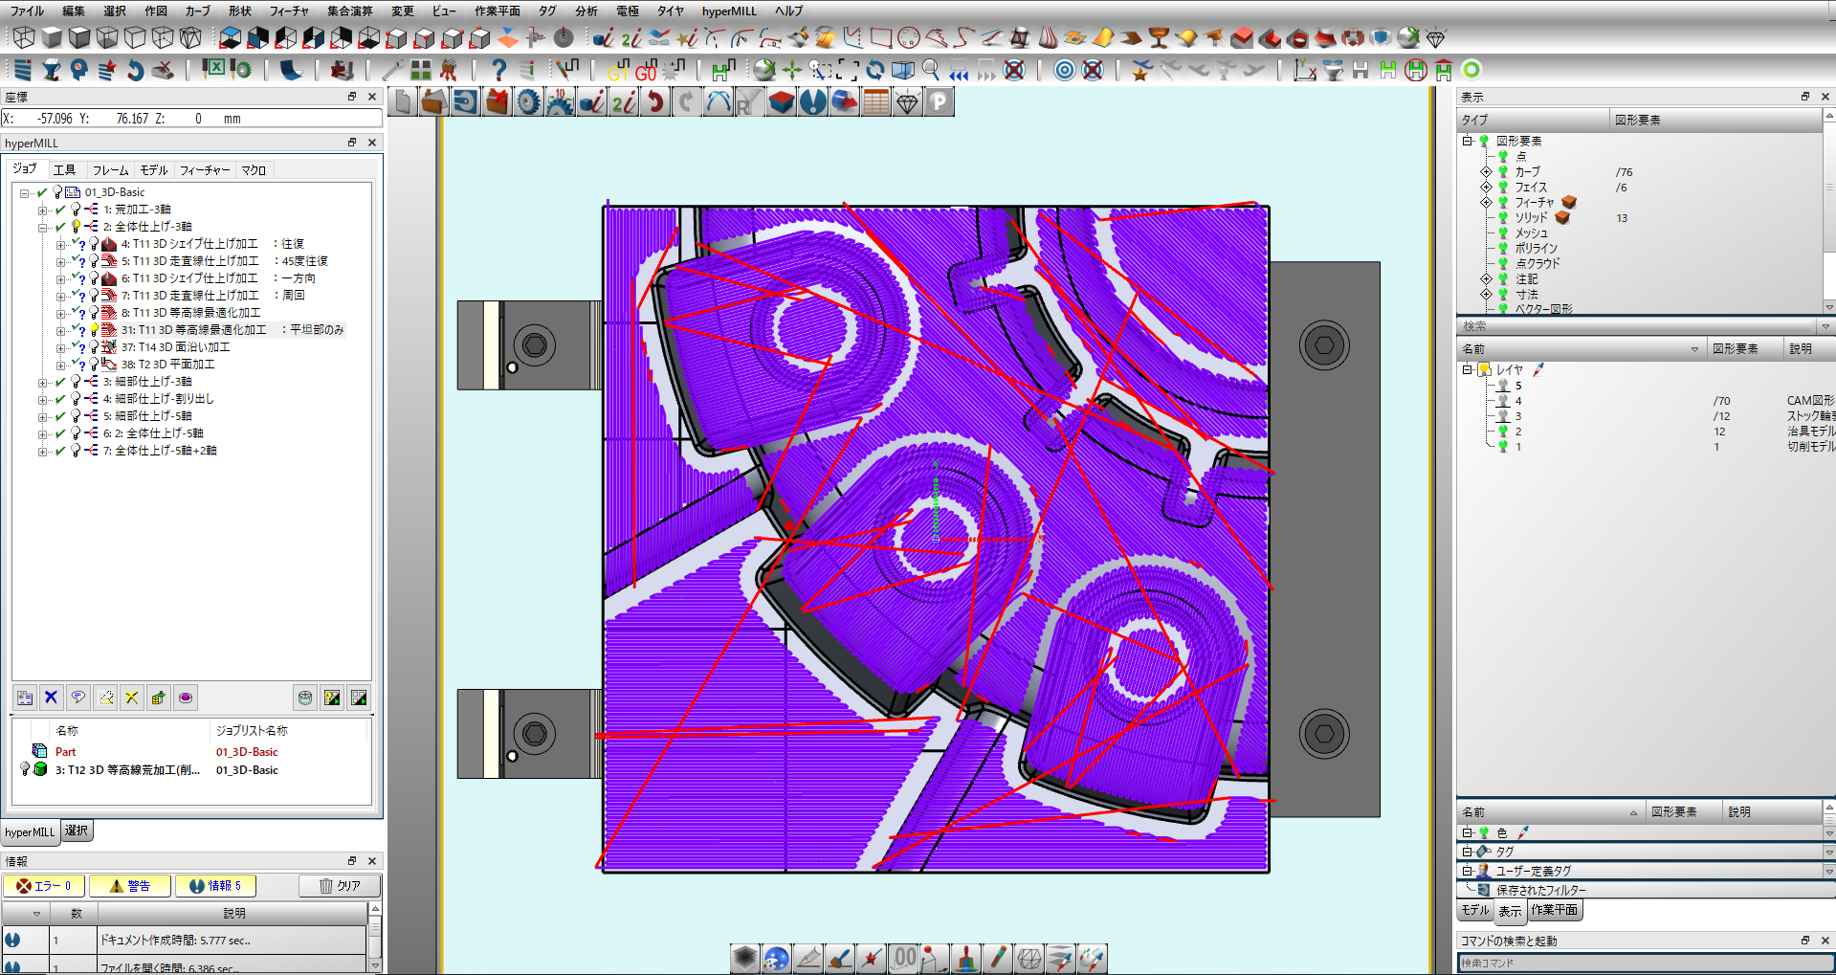Select the red stock cube icon in hyperMILL toolbar
The height and width of the screenshot is (975, 1836).
click(782, 100)
